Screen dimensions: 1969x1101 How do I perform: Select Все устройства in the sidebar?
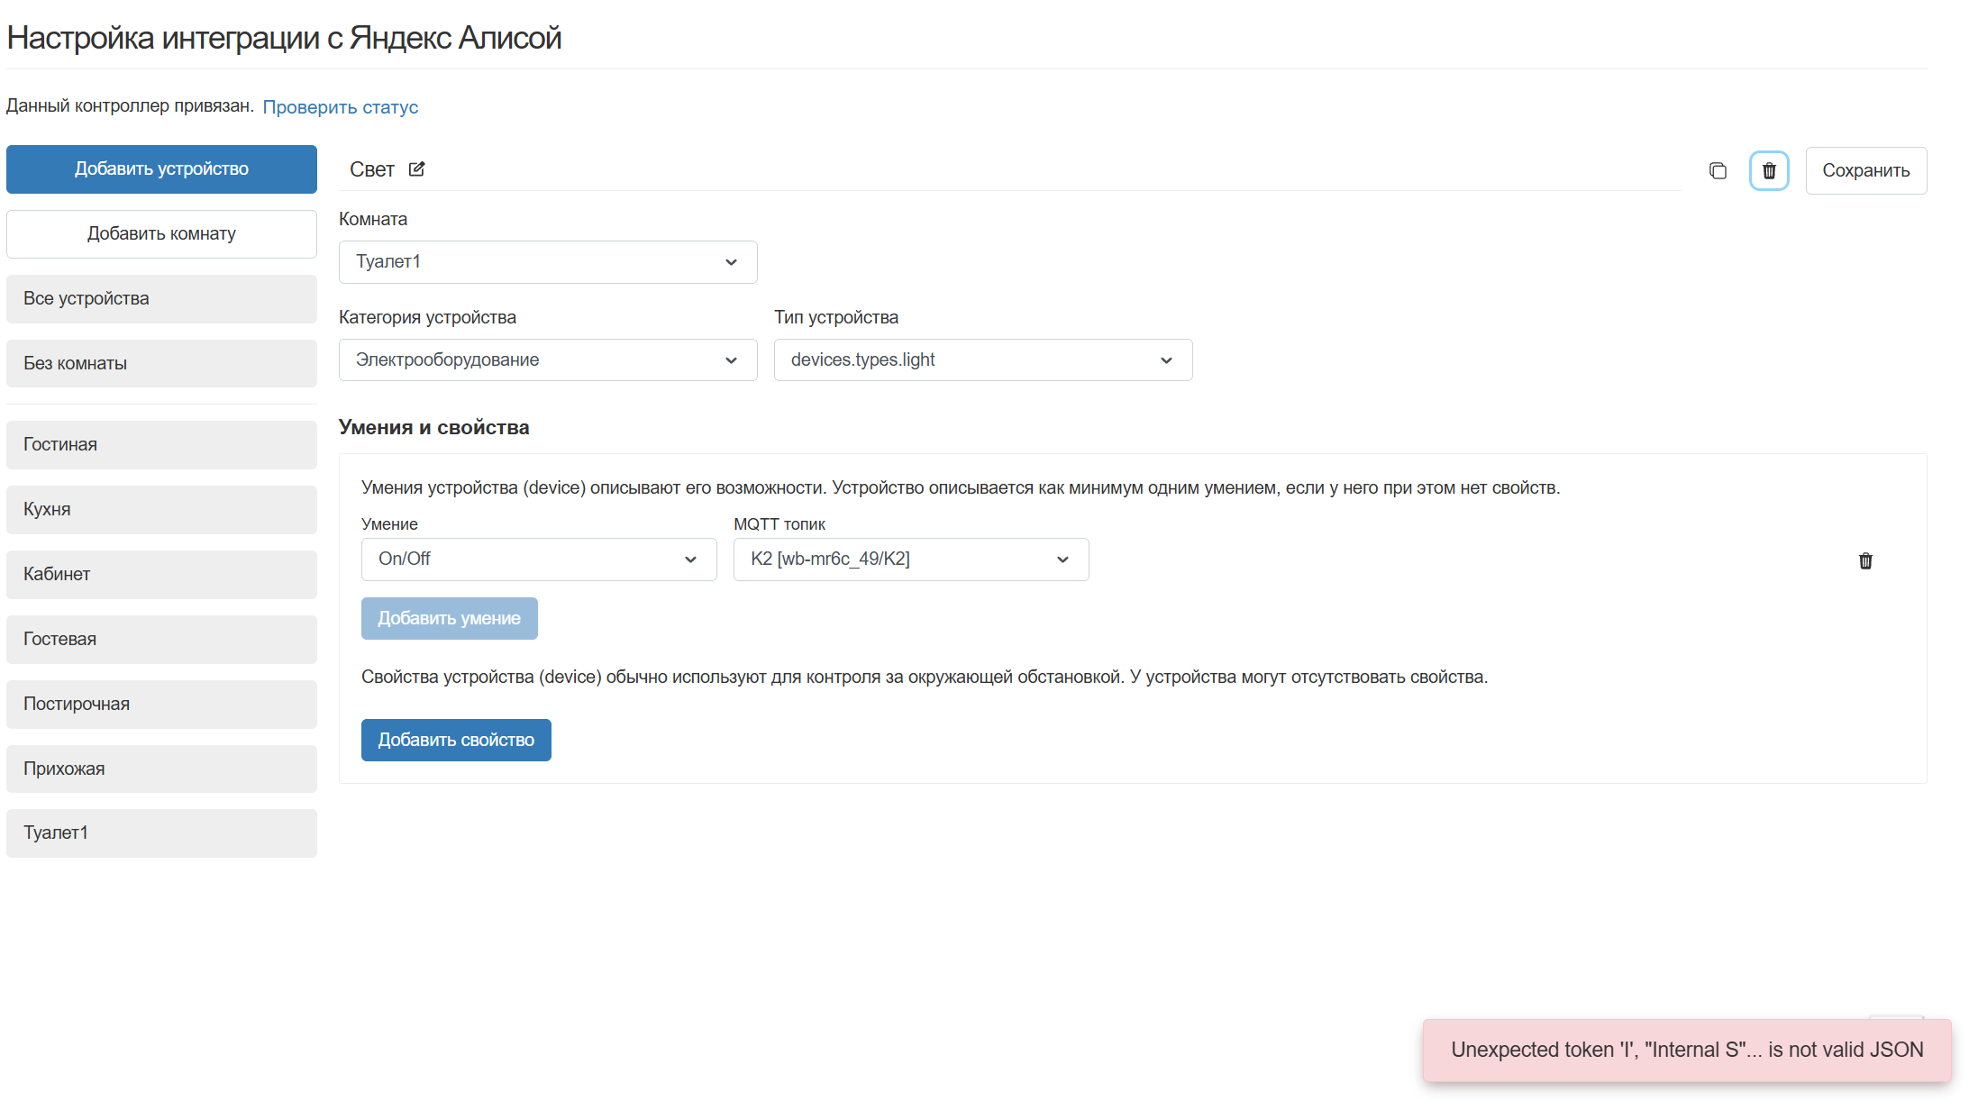pyautogui.click(x=161, y=299)
